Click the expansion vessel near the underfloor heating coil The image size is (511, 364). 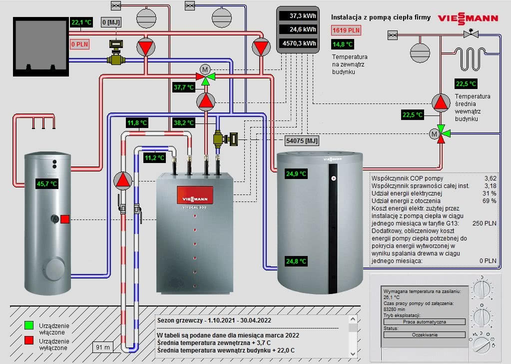[420, 52]
